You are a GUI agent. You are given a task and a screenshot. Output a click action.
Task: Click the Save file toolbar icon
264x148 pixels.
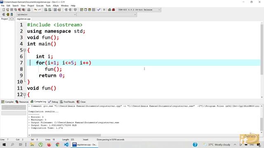click(x=12, y=10)
